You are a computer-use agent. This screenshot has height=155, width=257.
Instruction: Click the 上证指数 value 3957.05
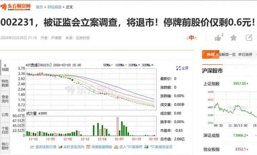pyautogui.click(x=240, y=84)
